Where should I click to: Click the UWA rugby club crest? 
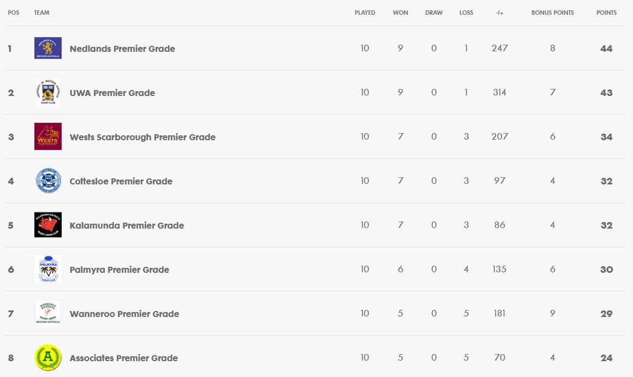48,92
